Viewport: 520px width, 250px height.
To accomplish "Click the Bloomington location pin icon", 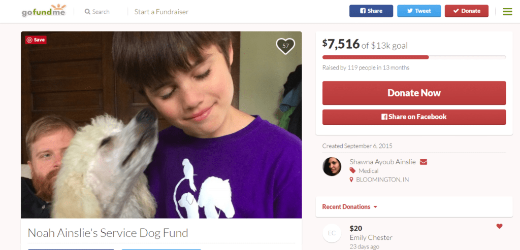I will (x=352, y=180).
